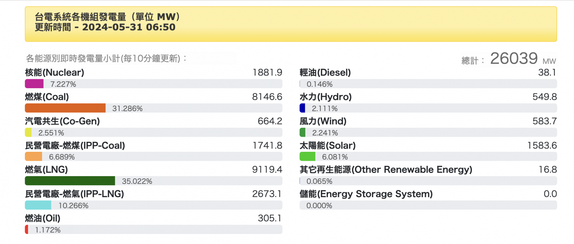Click the red Oil bar segment
This screenshot has width=574, height=244.
(x=27, y=230)
